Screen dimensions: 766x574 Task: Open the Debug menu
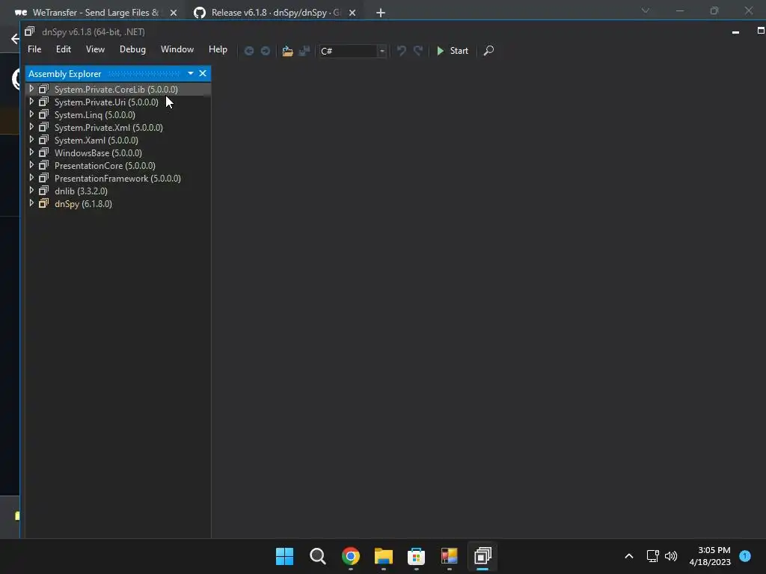(132, 49)
